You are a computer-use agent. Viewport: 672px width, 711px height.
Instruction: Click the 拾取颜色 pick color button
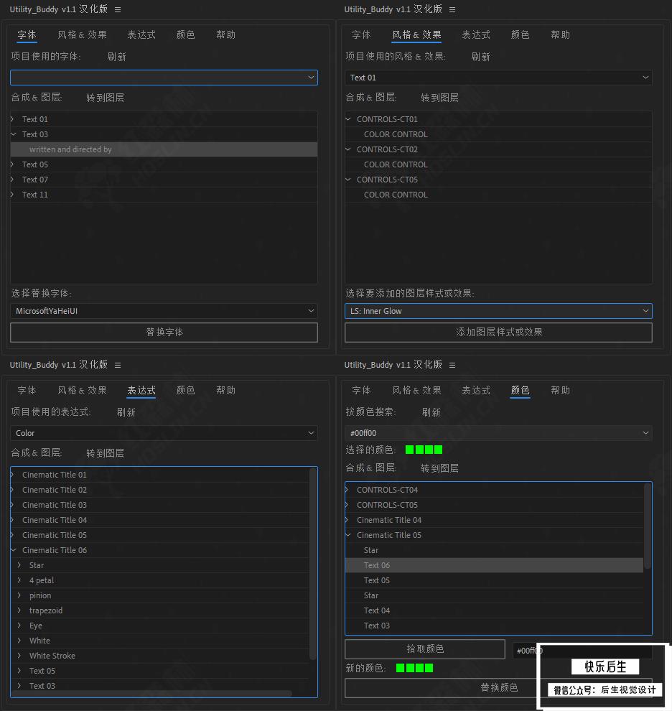pyautogui.click(x=425, y=649)
